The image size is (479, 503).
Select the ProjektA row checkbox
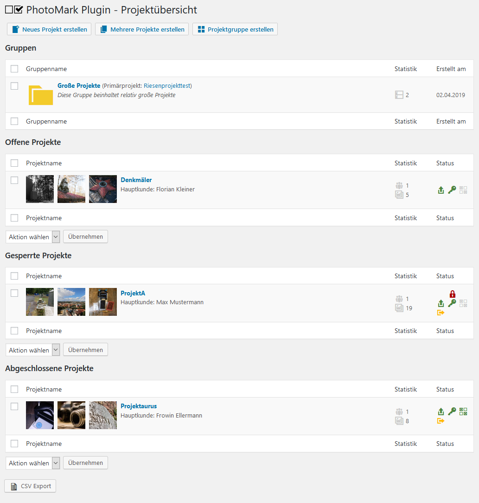(x=14, y=293)
